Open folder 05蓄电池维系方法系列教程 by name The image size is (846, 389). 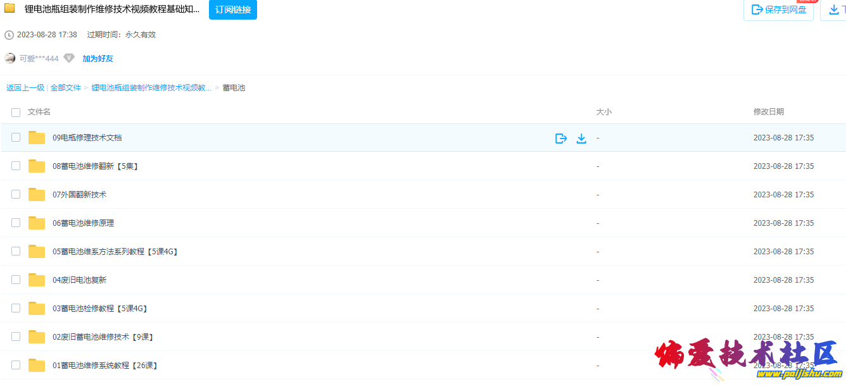click(115, 252)
